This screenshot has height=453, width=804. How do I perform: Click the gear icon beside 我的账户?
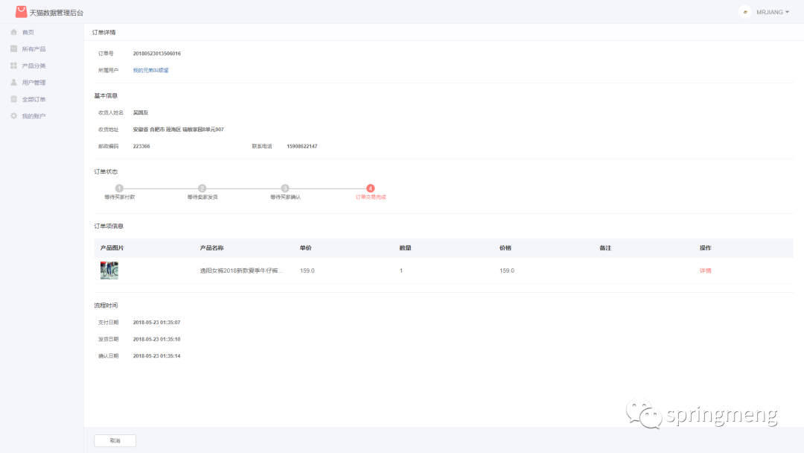(14, 116)
